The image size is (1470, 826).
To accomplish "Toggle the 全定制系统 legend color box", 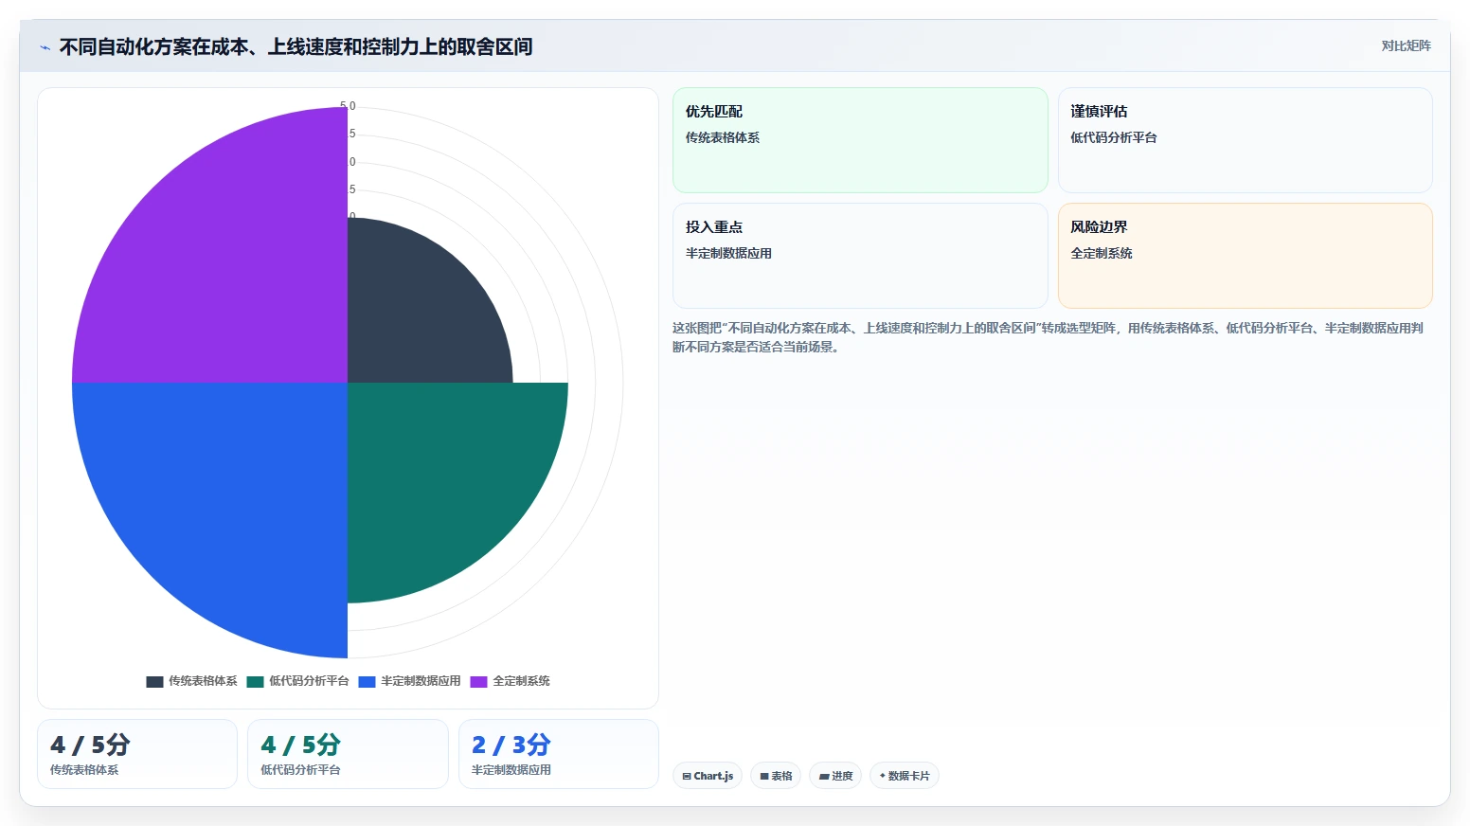I will click(478, 681).
